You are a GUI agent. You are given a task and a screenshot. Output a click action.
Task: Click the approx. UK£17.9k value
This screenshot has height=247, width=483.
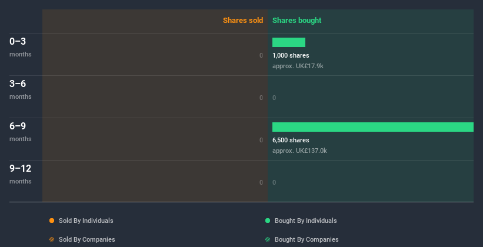point(298,66)
